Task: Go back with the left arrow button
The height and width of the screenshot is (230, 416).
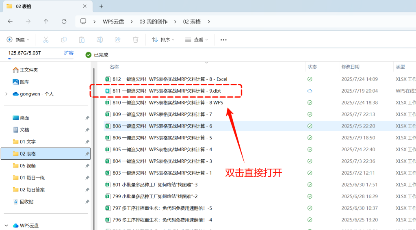Action: point(10,22)
